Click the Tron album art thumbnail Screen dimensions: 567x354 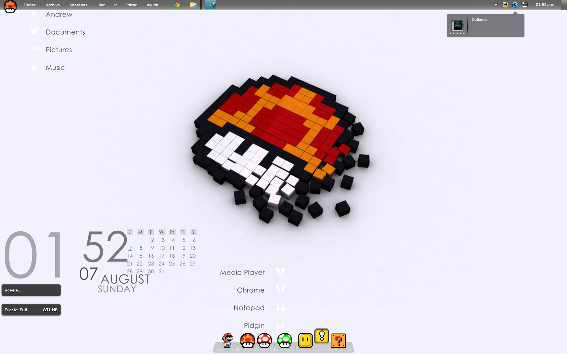457,26
